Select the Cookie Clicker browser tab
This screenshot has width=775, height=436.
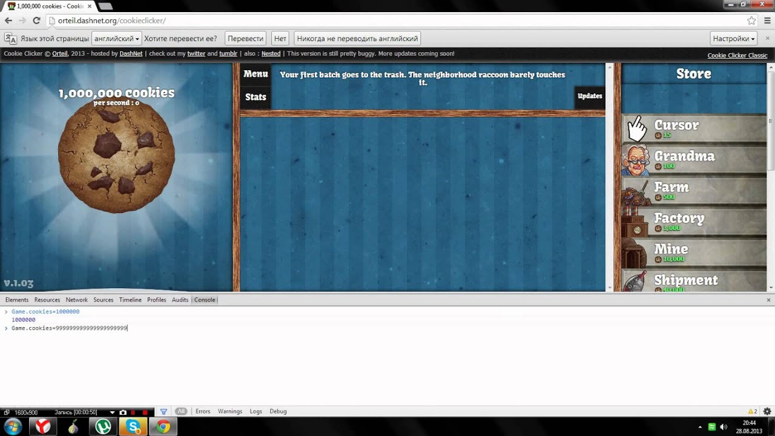[50, 6]
